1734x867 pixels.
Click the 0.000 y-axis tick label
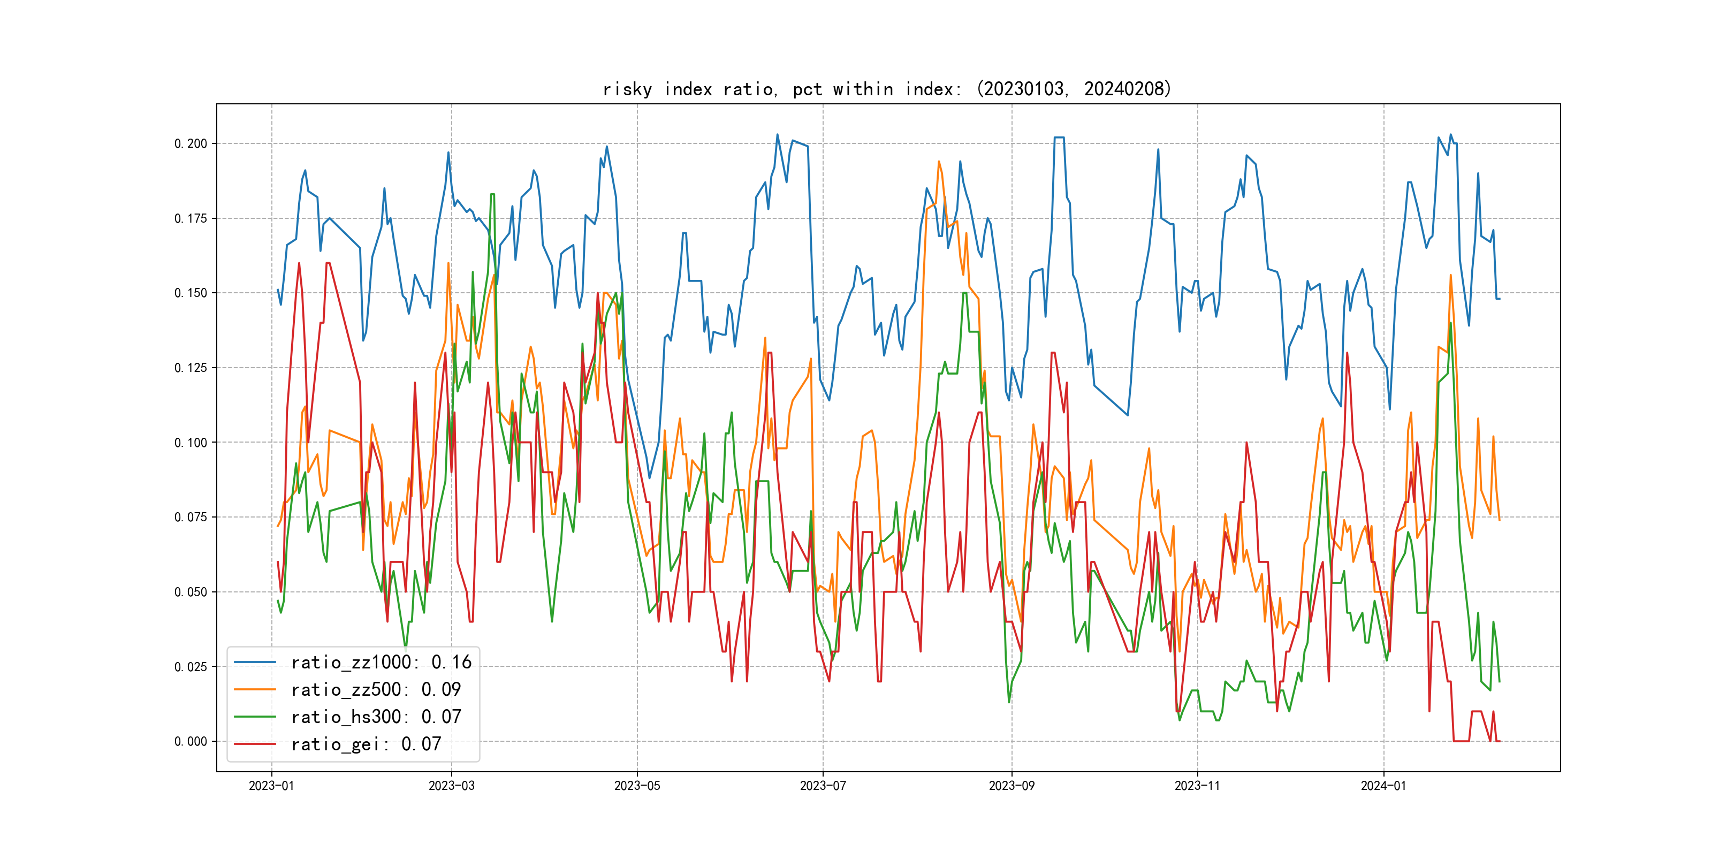pyautogui.click(x=191, y=741)
